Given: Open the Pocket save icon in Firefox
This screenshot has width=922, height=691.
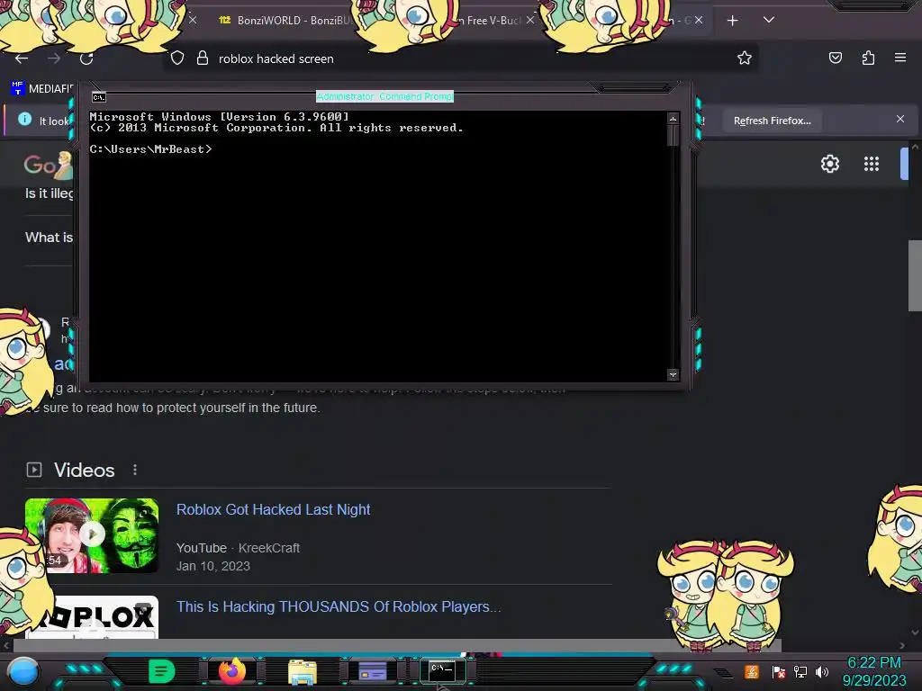Looking at the screenshot, I should tap(835, 58).
